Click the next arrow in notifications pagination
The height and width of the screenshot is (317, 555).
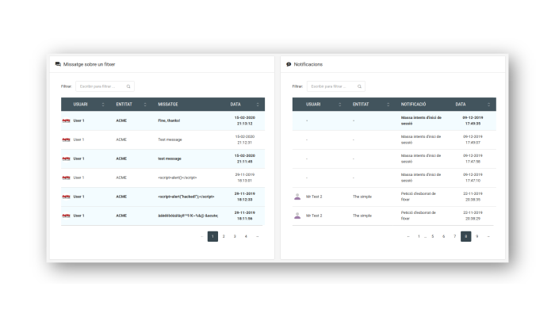(x=488, y=236)
